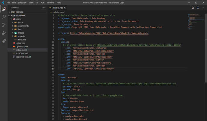Viewport: 207px width, 121px height.
Task: Expand the files folder
Action: click(13, 29)
